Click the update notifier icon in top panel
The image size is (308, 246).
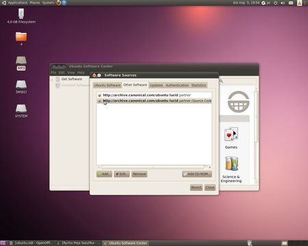[299, 3]
